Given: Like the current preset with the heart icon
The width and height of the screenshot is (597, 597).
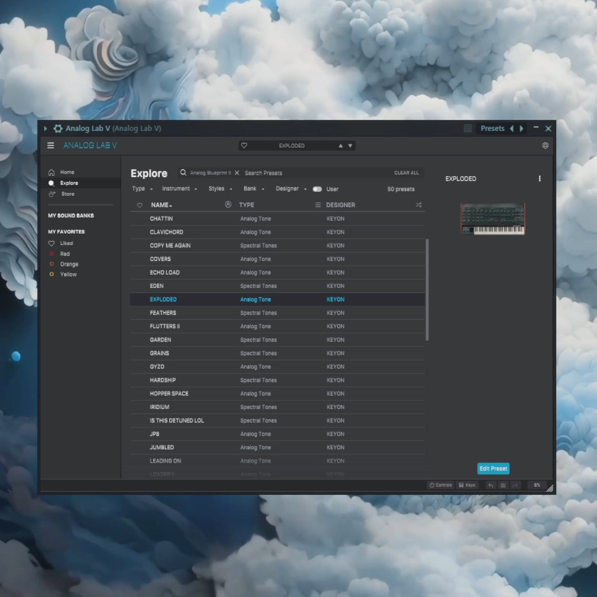Looking at the screenshot, I should tap(244, 146).
